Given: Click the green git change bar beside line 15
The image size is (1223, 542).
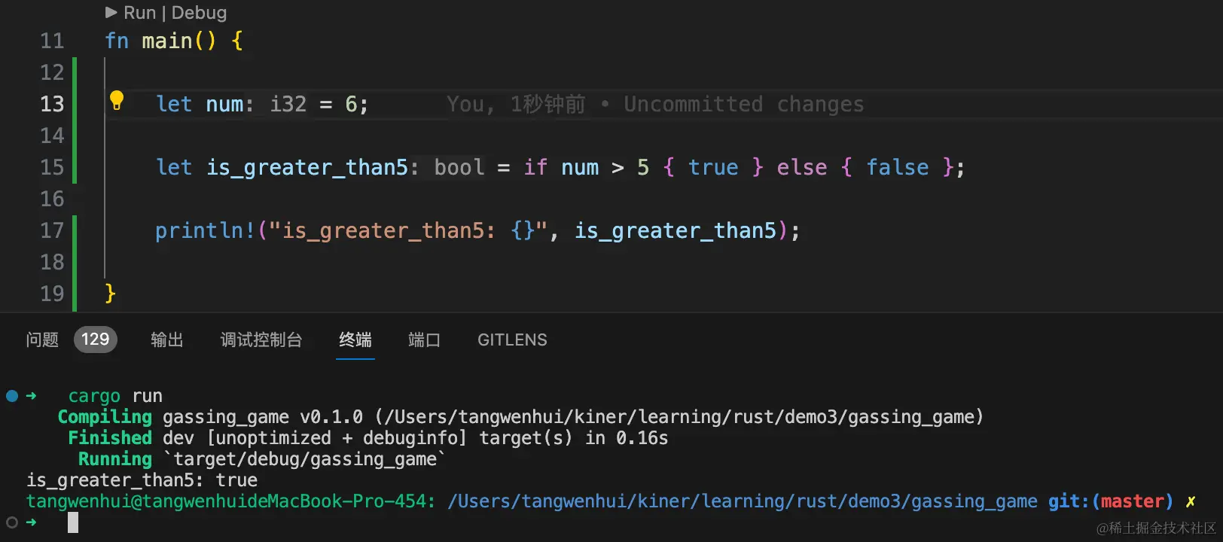Looking at the screenshot, I should (x=75, y=167).
